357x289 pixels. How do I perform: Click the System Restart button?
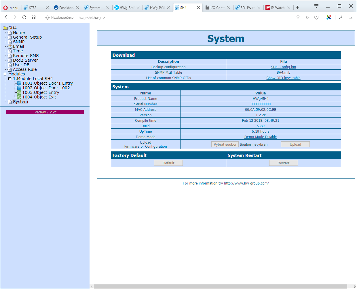coord(284,163)
